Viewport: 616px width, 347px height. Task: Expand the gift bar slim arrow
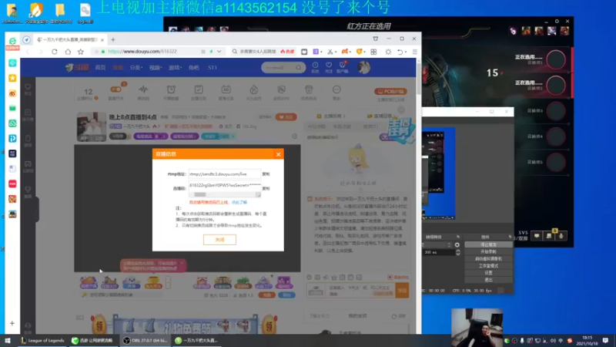click(168, 282)
